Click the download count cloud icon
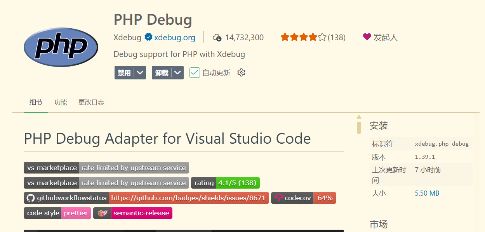This screenshot has height=232, width=485. (x=217, y=38)
